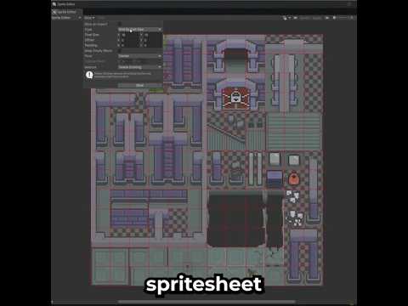Image resolution: width=408 pixels, height=306 pixels.
Task: Click the horizontal scrollbar at bottom
Action: pyautogui.click(x=207, y=302)
